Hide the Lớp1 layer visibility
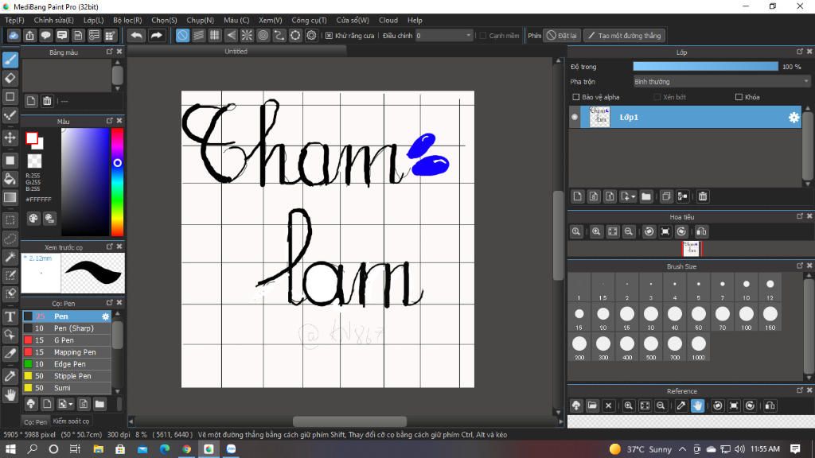 tap(575, 118)
